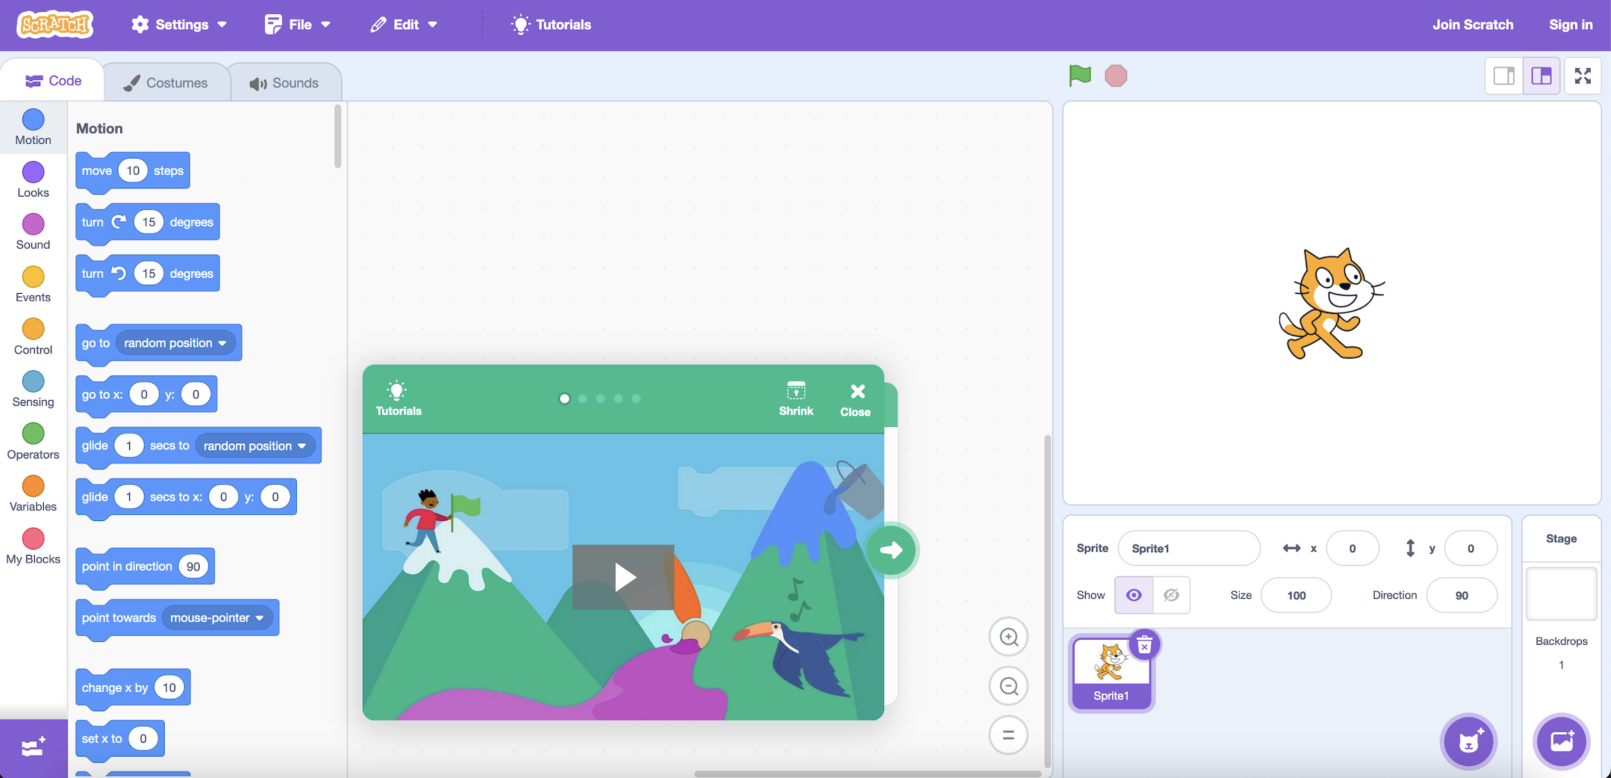Click the turn counterclockwise 15 degrees block
1611x778 pixels.
coord(147,274)
